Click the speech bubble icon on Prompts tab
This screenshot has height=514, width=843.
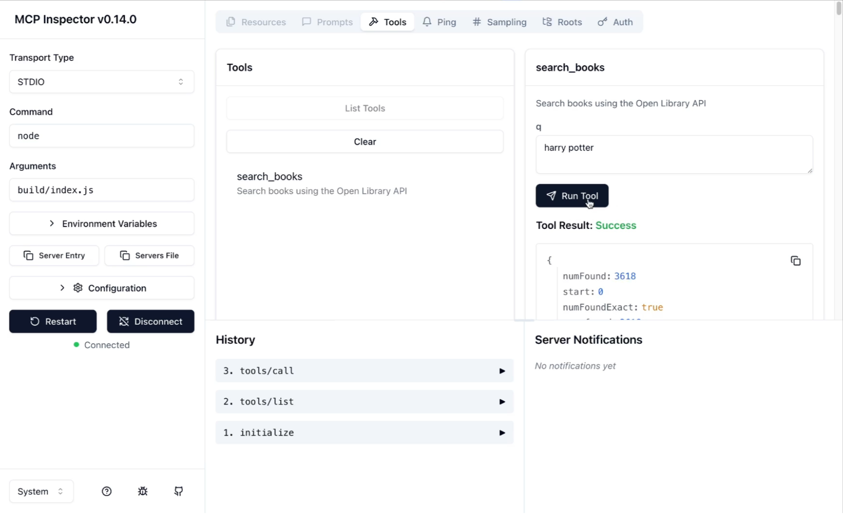(x=307, y=22)
